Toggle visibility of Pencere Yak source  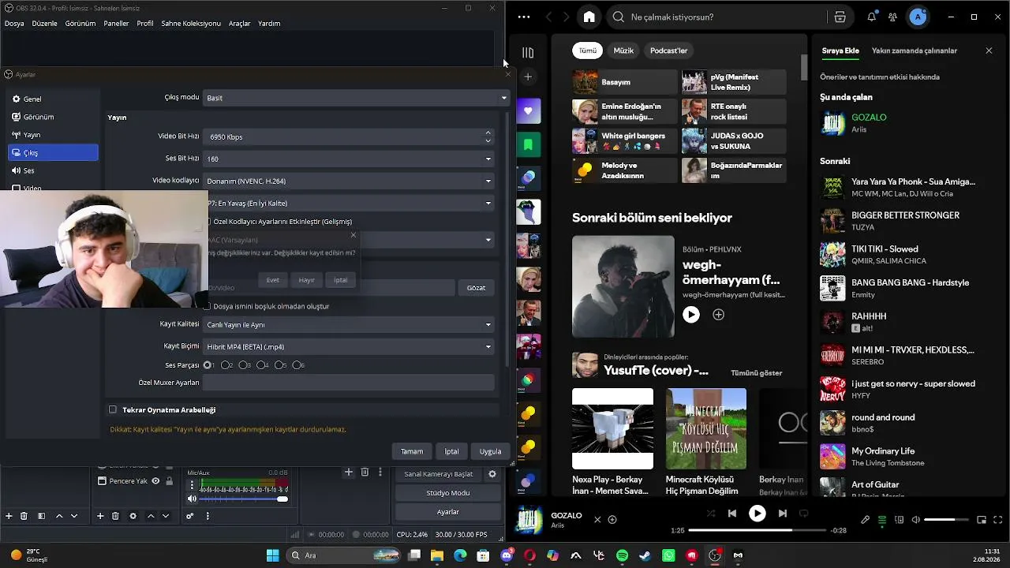155,481
